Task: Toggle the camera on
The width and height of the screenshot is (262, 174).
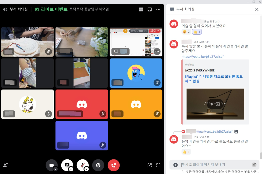Action: [x=52, y=165]
